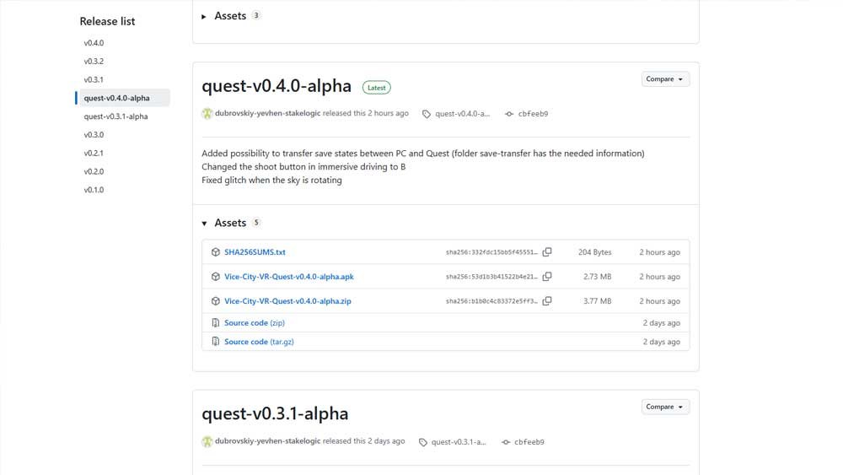This screenshot has height=475, width=843.
Task: Click commit icon beside cbfeeb9 in v0.4.0-alpha
Action: [509, 114]
